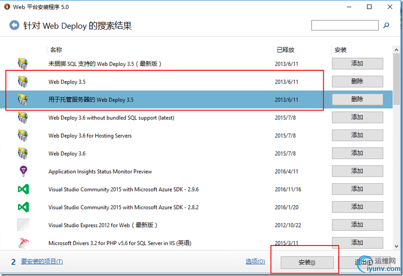The height and width of the screenshot is (276, 403).
Task: Click the 2016/1/20 release date
Action: [x=287, y=207]
